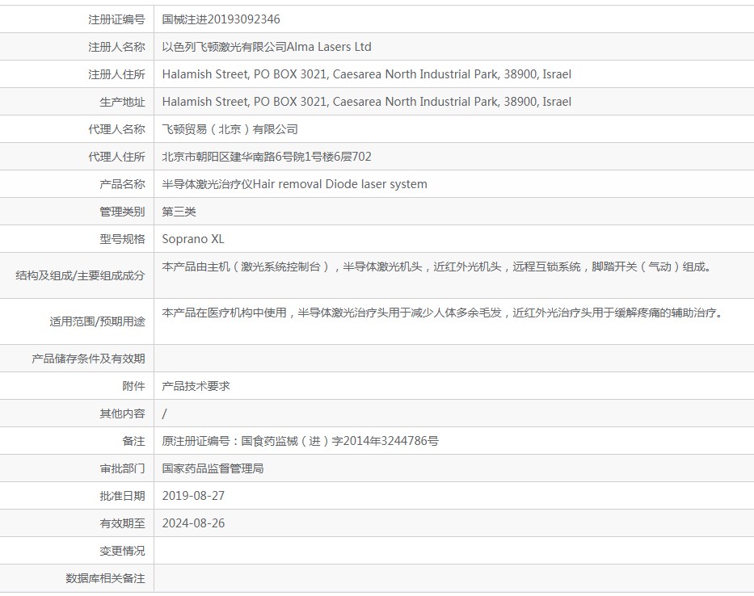Select registration number 国械注进20193092346
This screenshot has height=596, width=754.
(x=221, y=19)
